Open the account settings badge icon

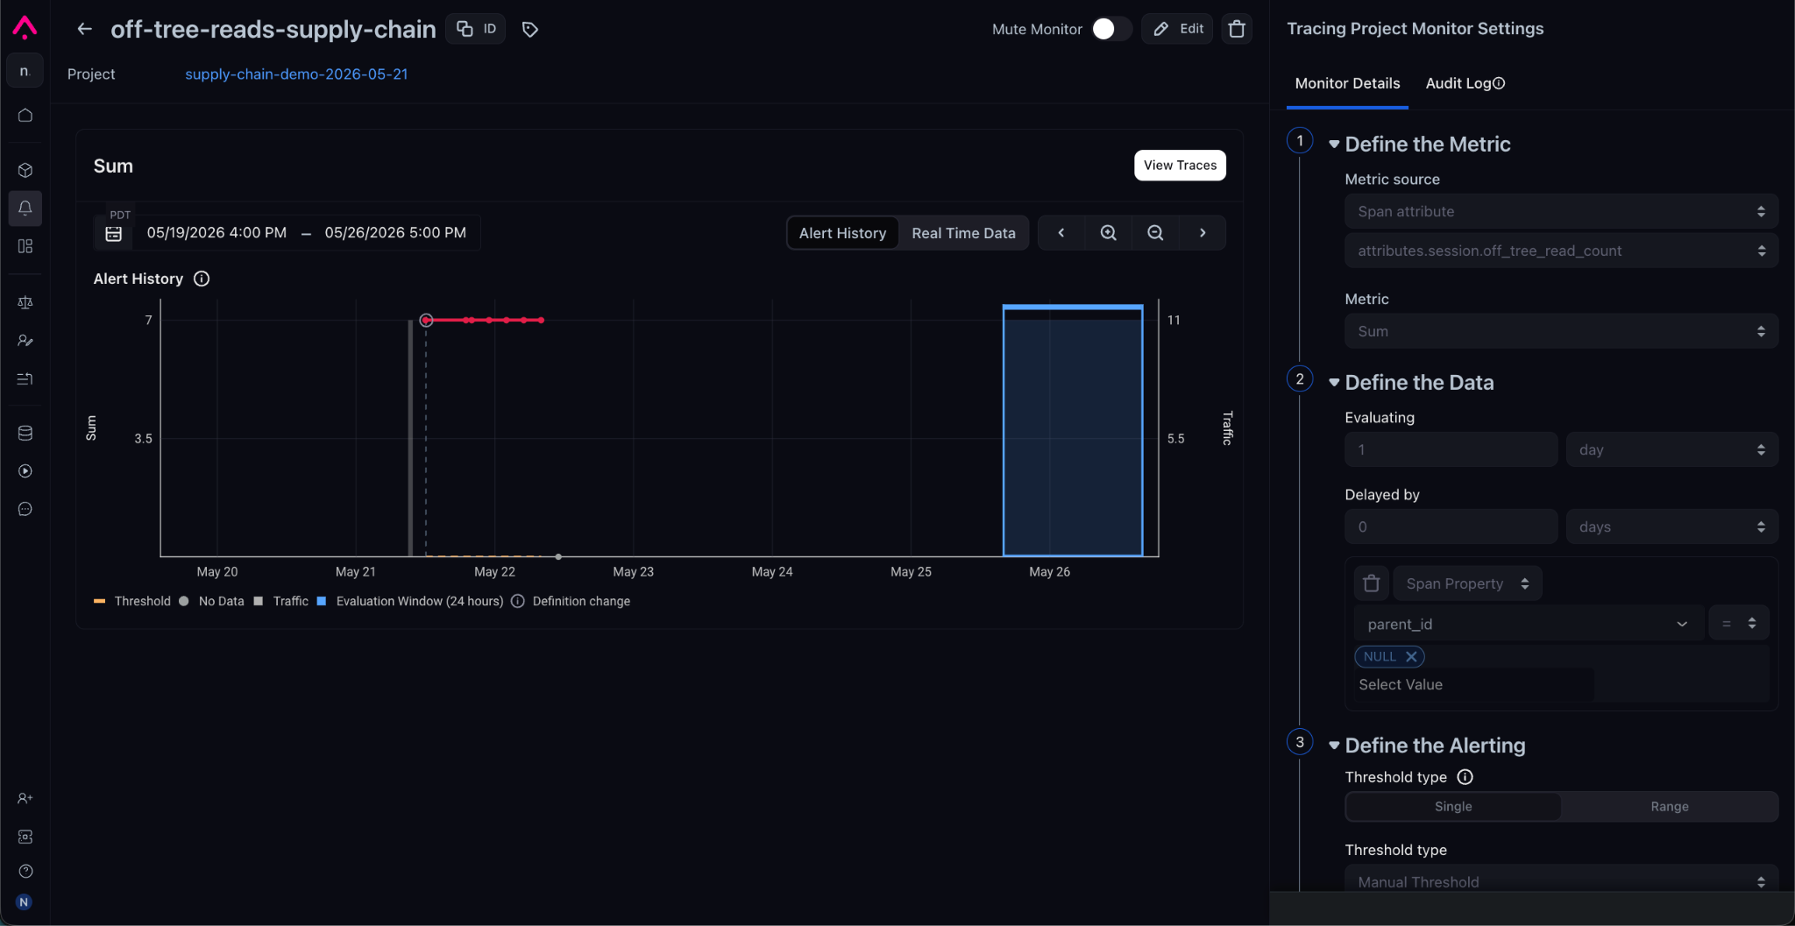[25, 837]
